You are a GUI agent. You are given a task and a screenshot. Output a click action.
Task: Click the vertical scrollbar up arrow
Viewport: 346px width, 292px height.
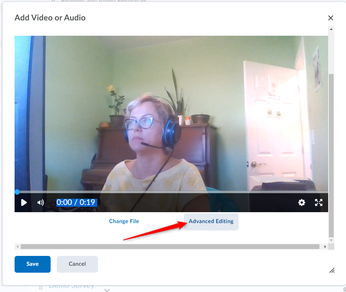331,29
